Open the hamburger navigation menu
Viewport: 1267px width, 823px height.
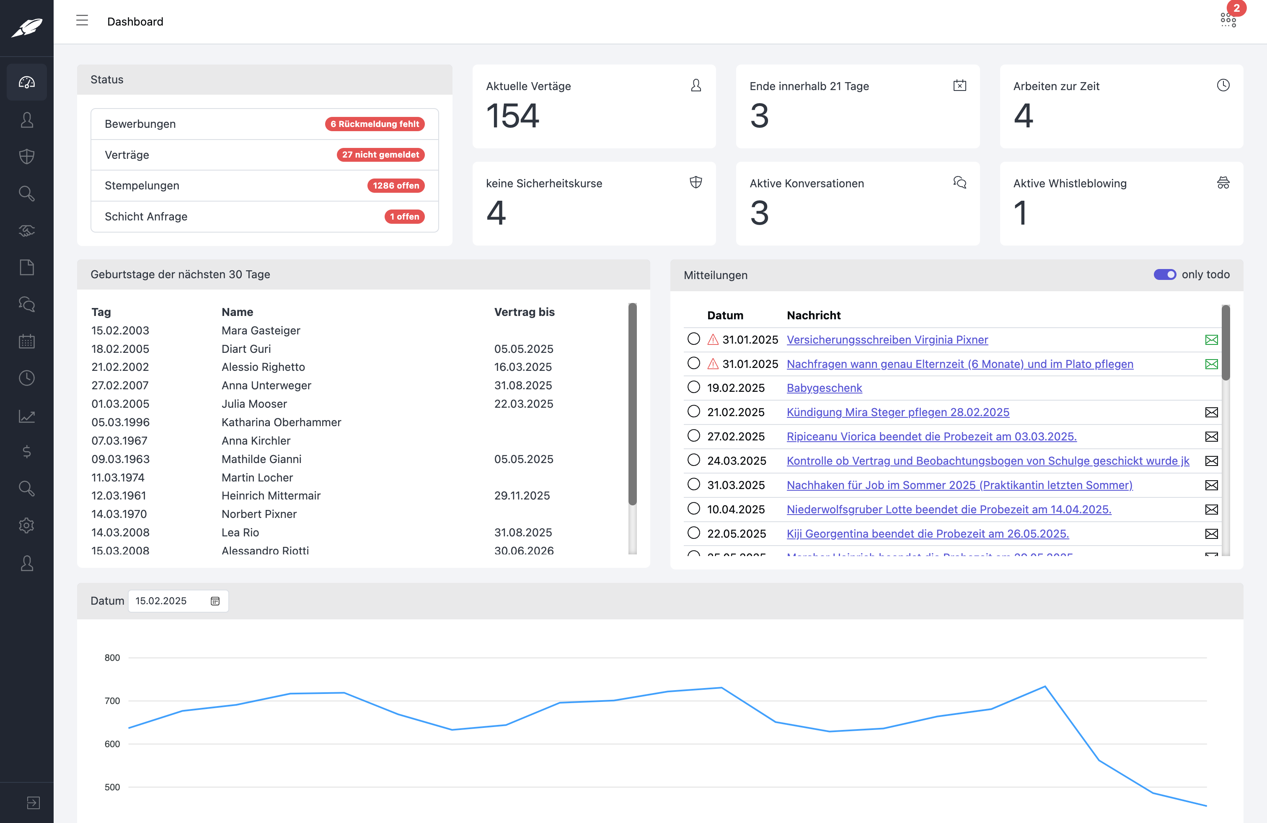pyautogui.click(x=83, y=21)
